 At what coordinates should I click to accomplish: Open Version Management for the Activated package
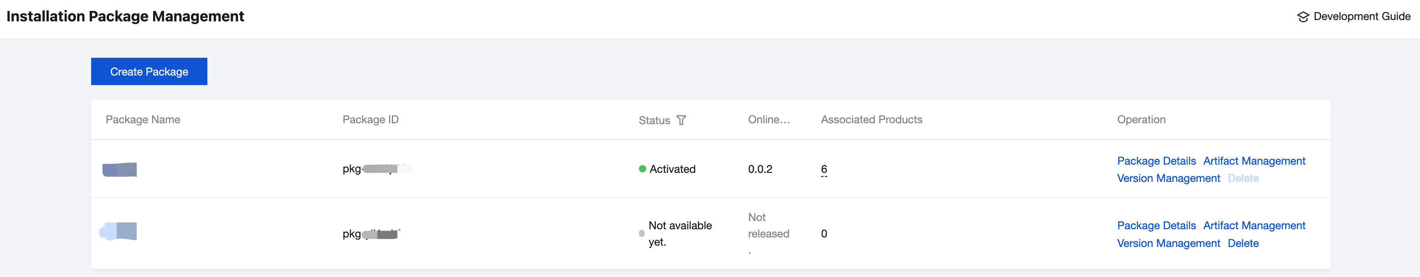point(1168,178)
